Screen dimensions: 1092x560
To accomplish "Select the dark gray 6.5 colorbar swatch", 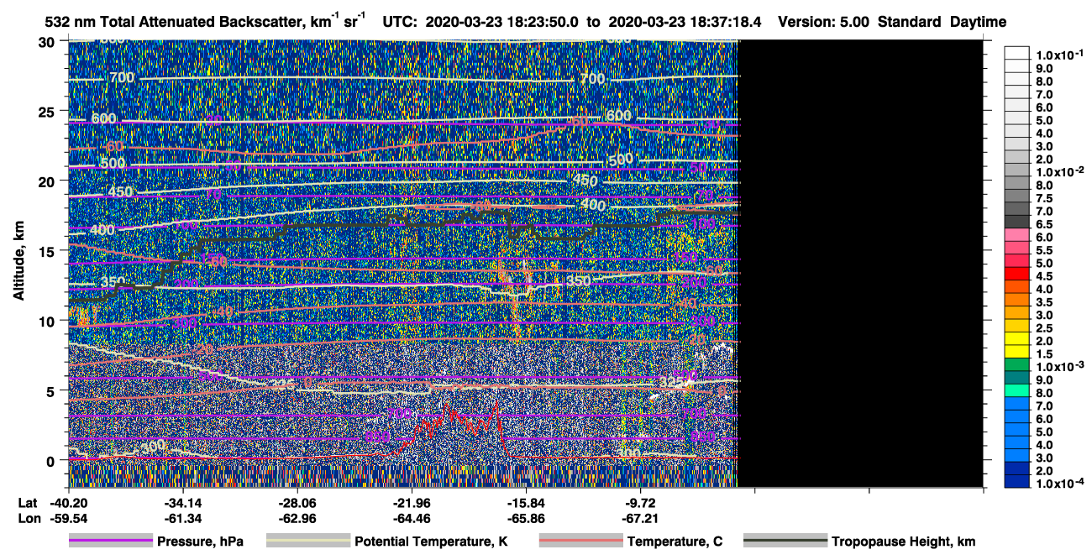I will click(x=1018, y=224).
